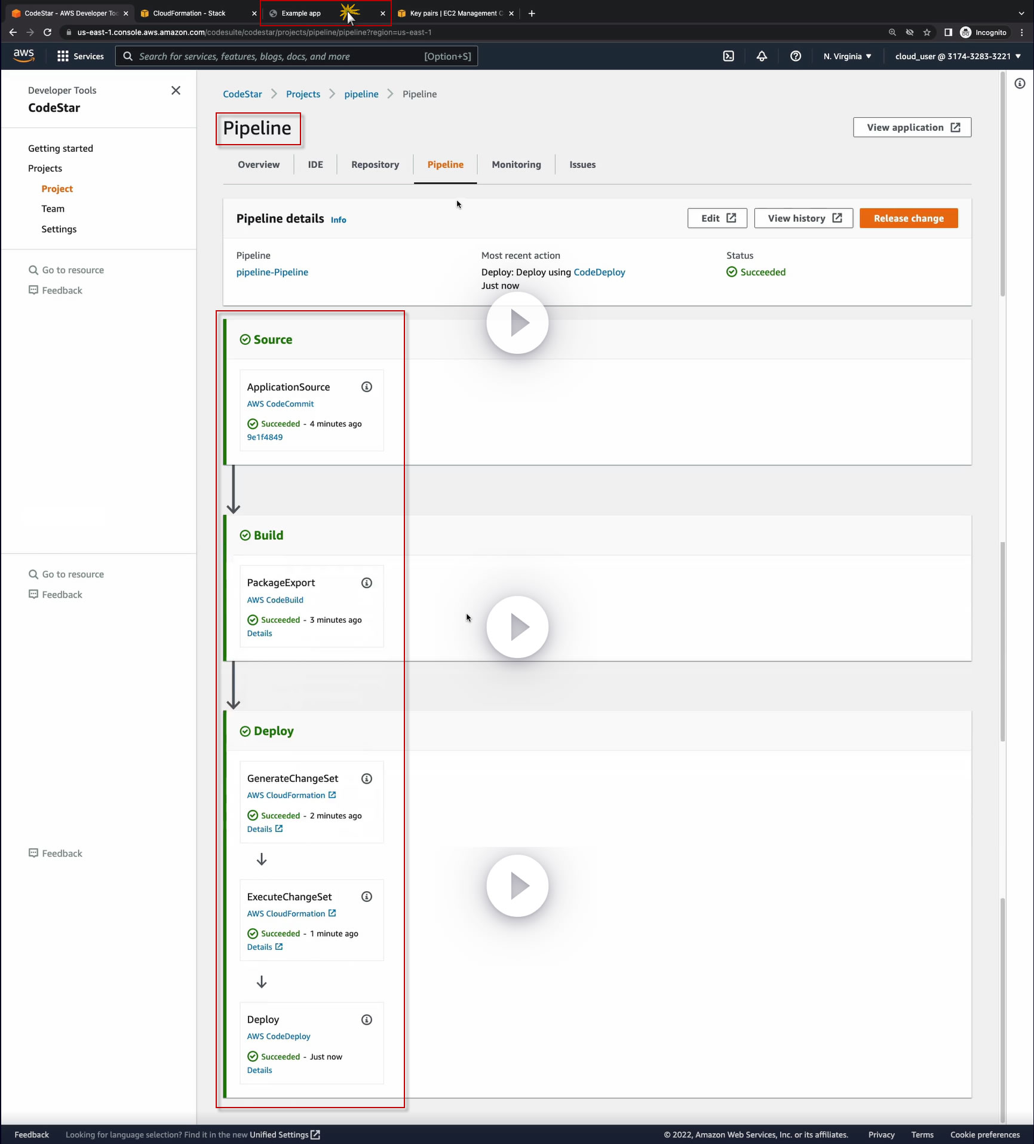
Task: Click the third-party cookies blocked eye icon
Action: coord(910,32)
